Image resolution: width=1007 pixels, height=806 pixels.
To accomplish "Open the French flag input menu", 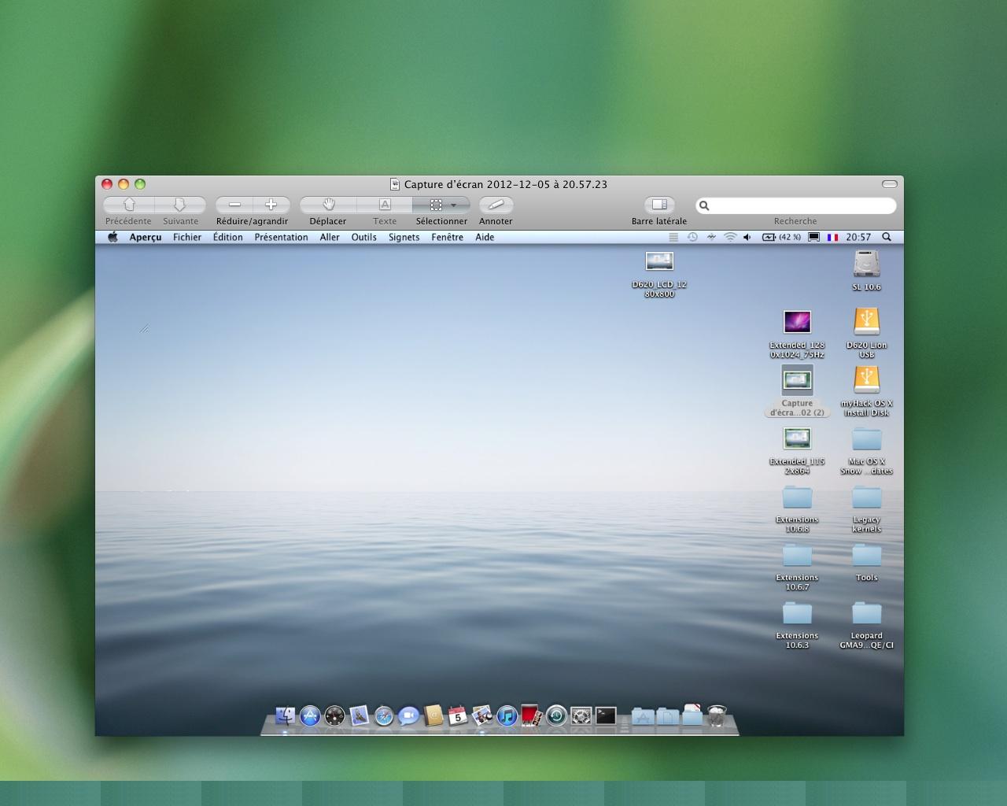I will point(832,237).
